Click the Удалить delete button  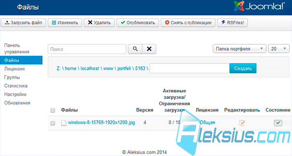click(99, 22)
